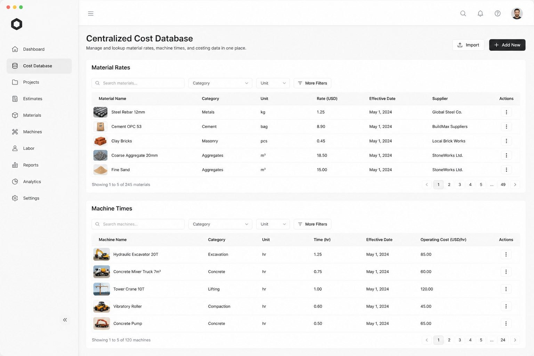Open Settings from sidebar
534x356 pixels.
(39, 198)
